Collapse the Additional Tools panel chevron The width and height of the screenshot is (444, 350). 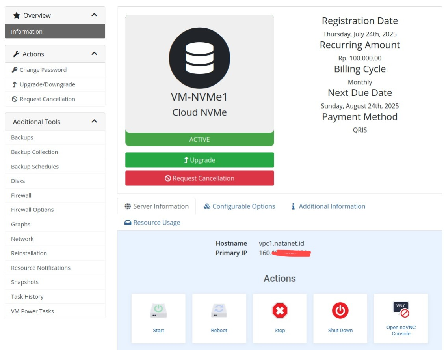click(x=94, y=121)
